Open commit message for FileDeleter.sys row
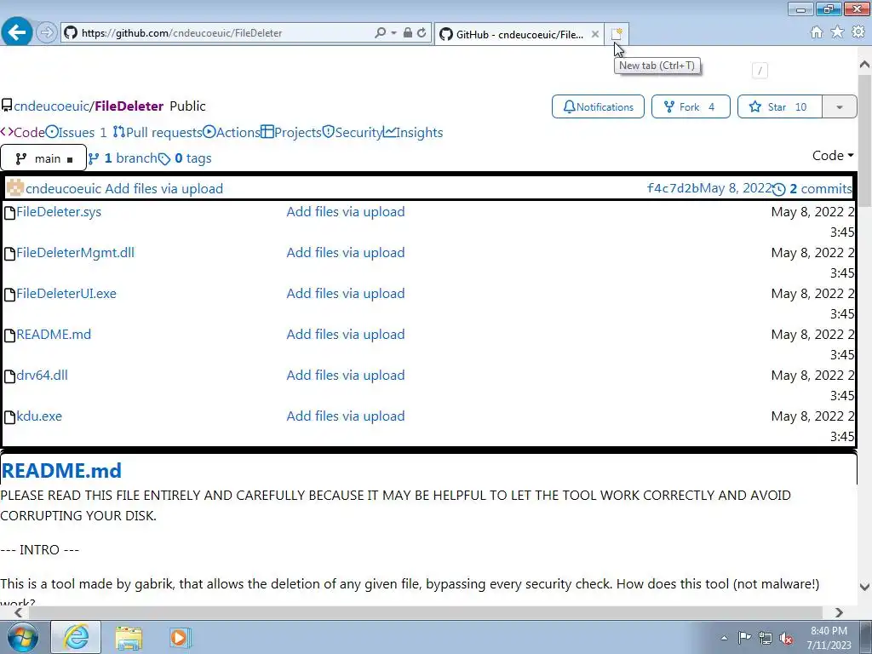 pyautogui.click(x=346, y=212)
